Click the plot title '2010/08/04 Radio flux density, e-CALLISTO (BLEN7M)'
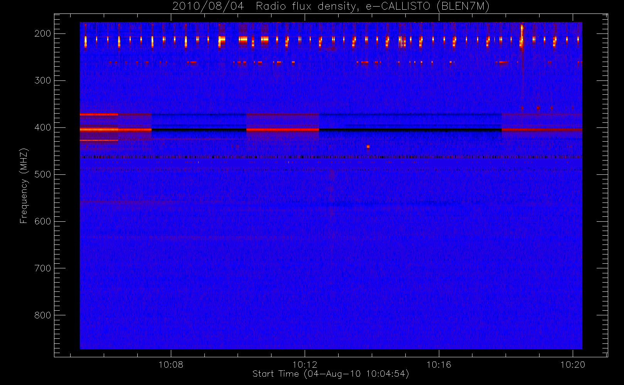The image size is (624, 385). (x=331, y=7)
